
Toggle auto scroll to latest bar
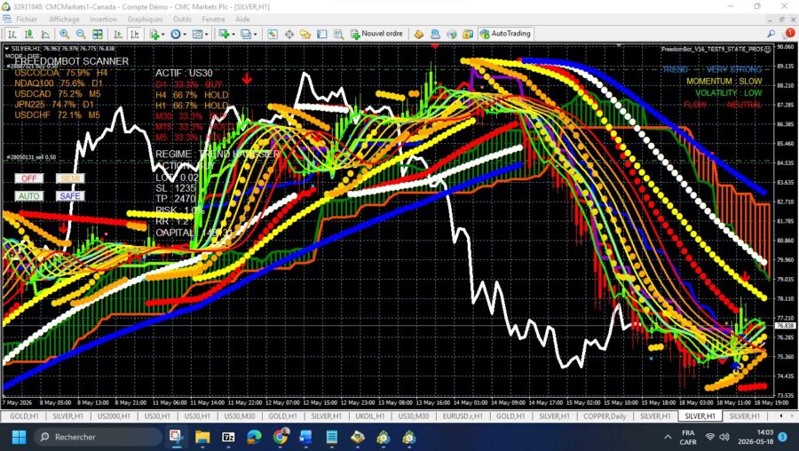tap(118, 34)
